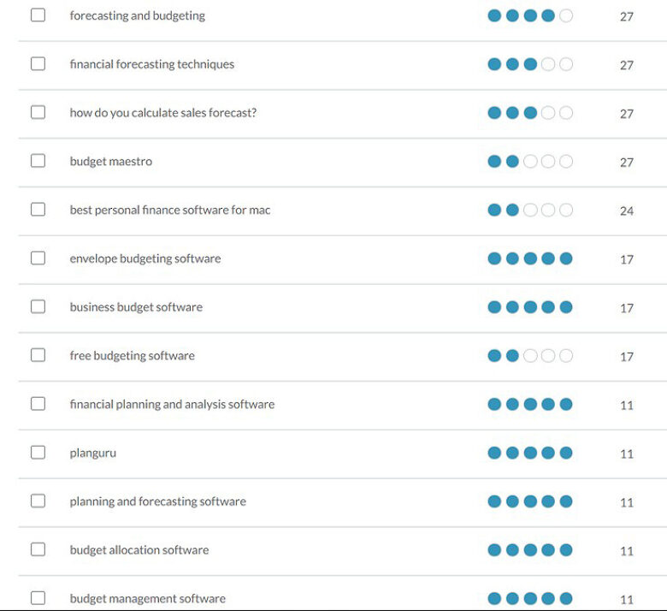The width and height of the screenshot is (667, 611).
Task: Check the 'budget maestro' row checkbox
Action: tap(38, 161)
